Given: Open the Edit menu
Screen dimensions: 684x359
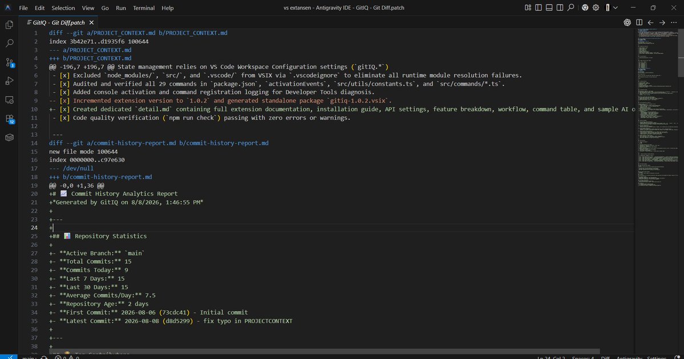Looking at the screenshot, I should tap(40, 8).
